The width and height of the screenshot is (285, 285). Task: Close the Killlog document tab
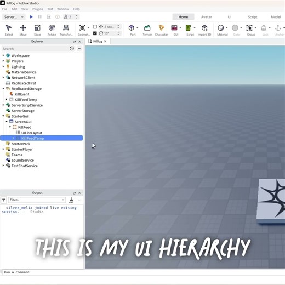click(105, 42)
